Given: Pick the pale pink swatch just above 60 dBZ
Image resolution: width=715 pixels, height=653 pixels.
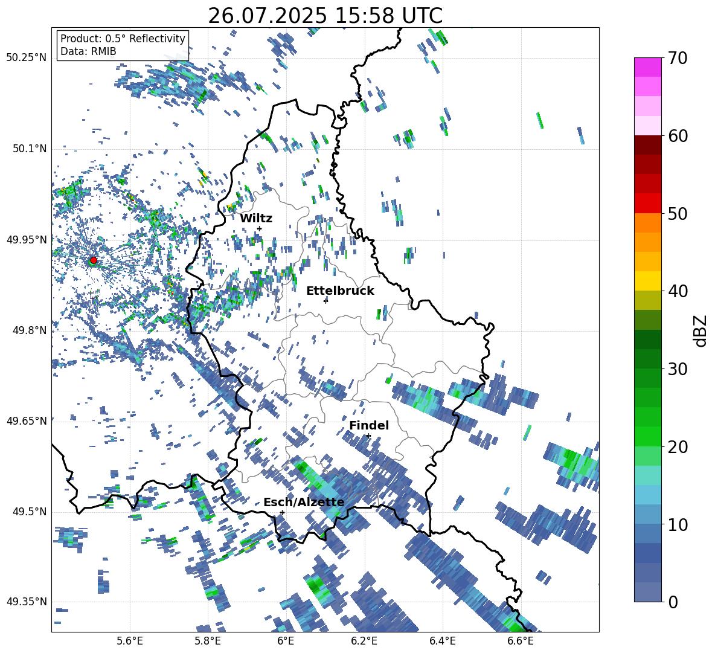Looking at the screenshot, I should pyautogui.click(x=647, y=126).
